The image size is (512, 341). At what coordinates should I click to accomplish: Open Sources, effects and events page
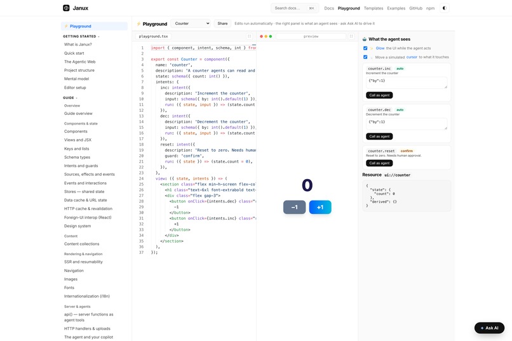pyautogui.click(x=90, y=174)
